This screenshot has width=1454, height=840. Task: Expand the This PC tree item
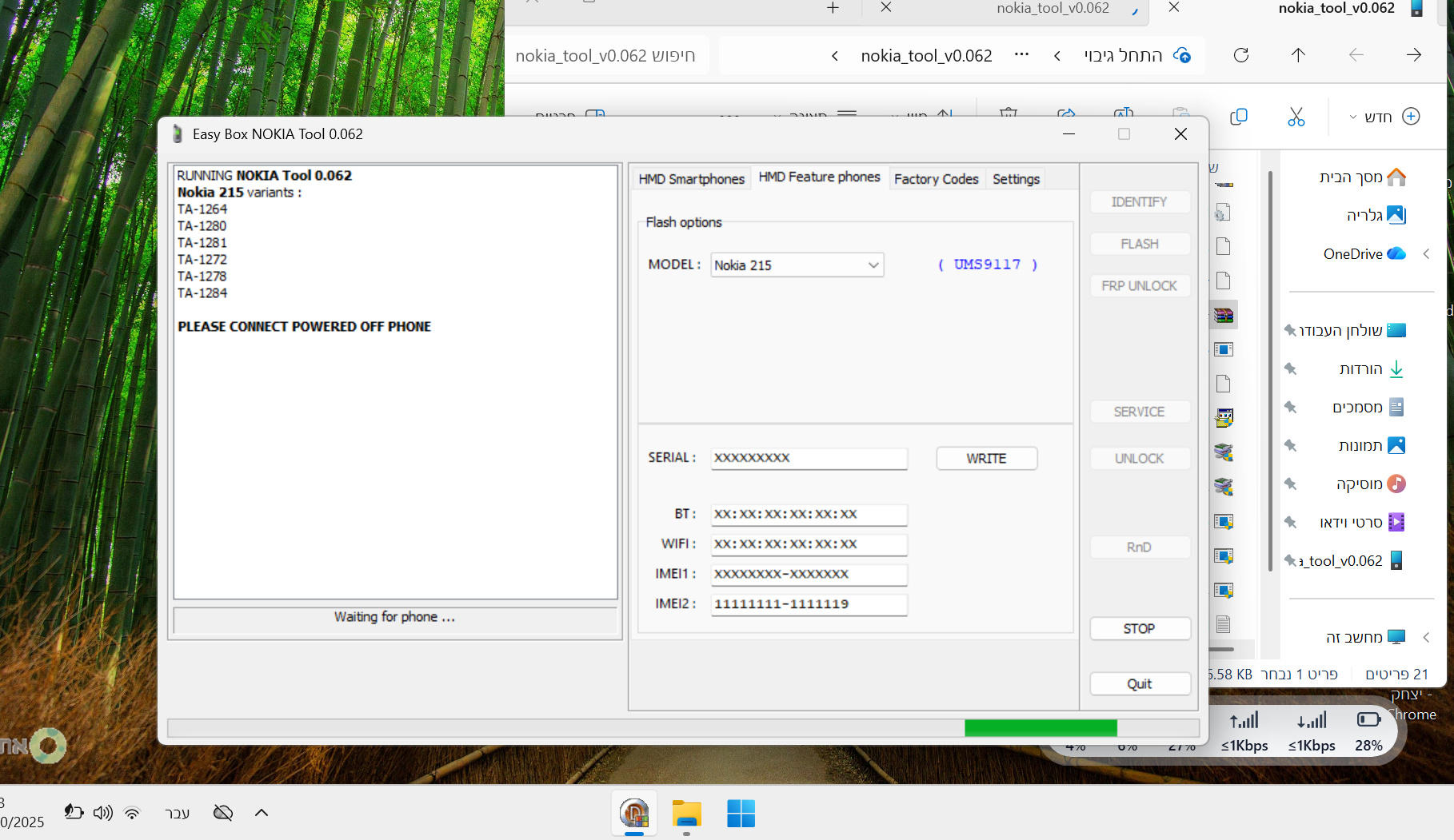point(1426,637)
